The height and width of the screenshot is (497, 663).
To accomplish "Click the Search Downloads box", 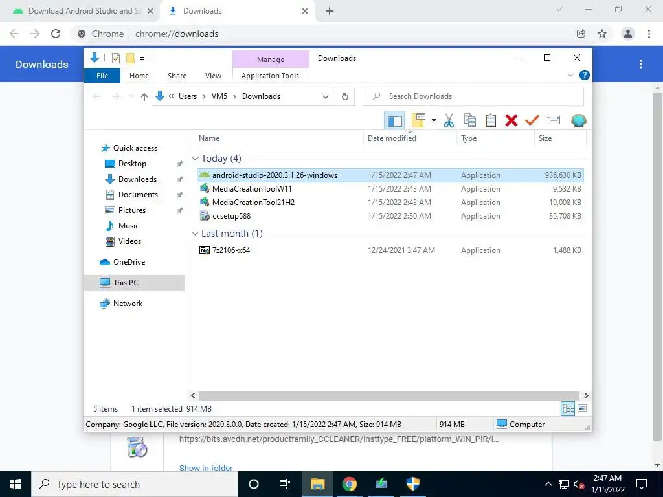I will click(x=473, y=96).
